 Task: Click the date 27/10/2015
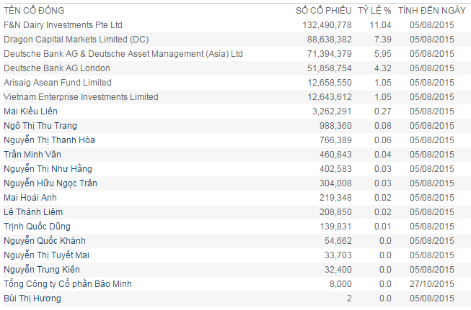[x=431, y=284]
